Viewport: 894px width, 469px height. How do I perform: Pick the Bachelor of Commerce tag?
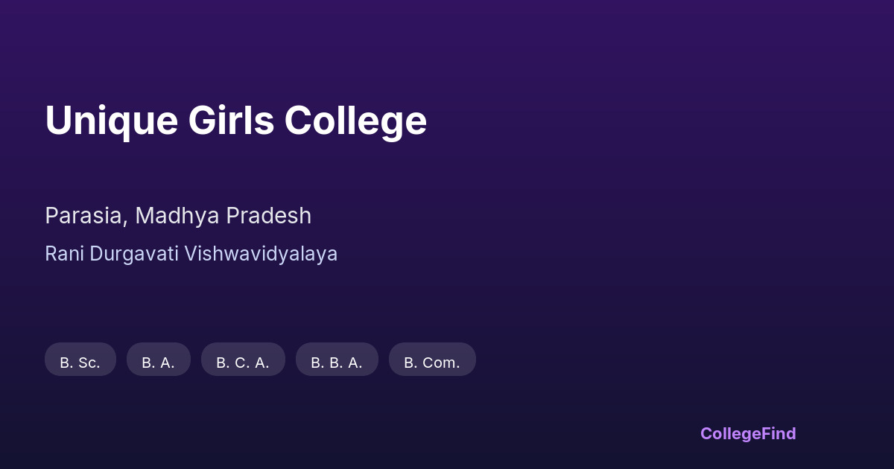tap(432, 360)
